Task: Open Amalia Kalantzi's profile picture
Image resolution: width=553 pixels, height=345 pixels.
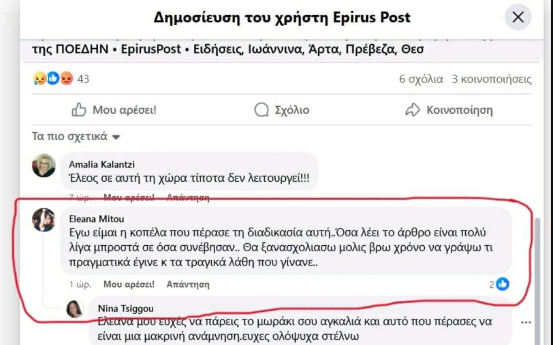Action: point(44,166)
